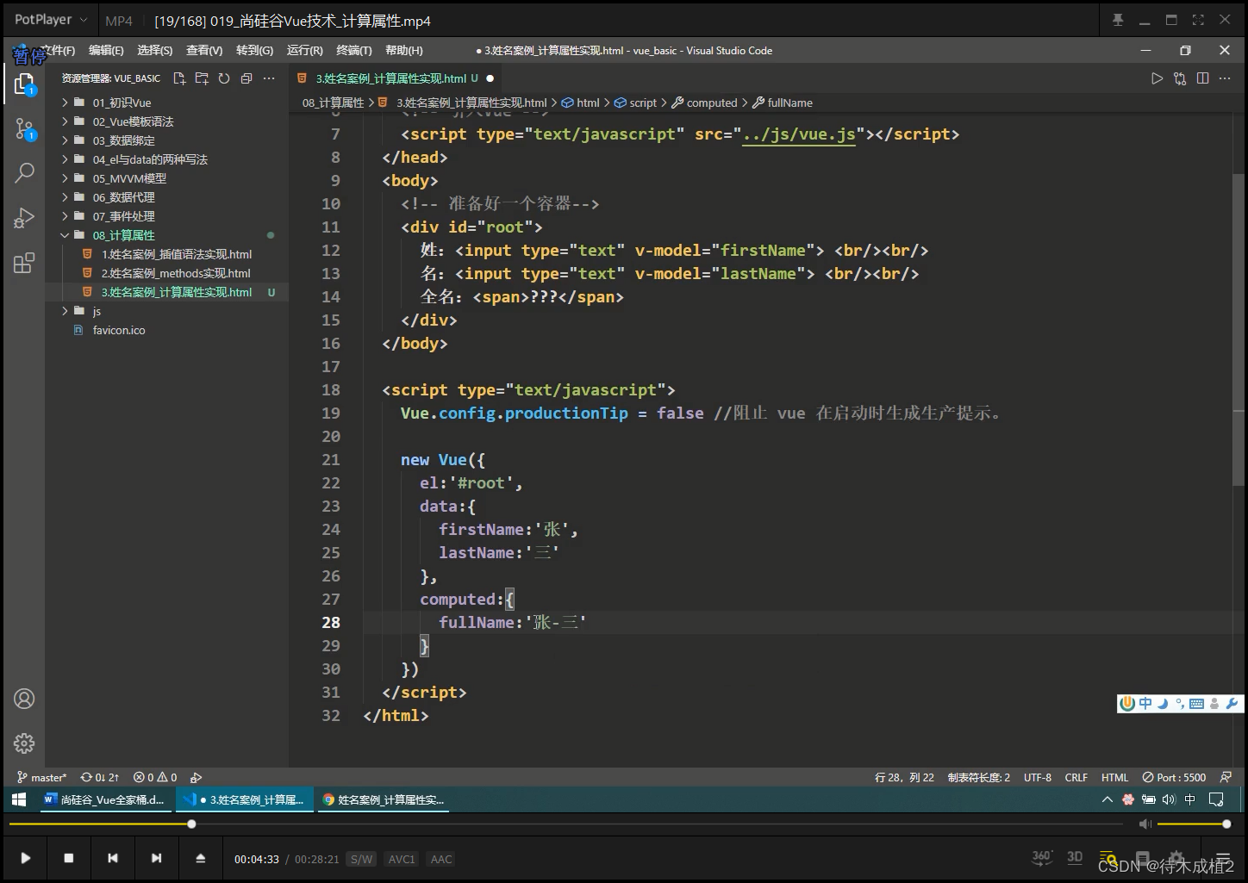1248x883 pixels.
Task: Change the UTF-8 file encoding
Action: pos(1038,777)
